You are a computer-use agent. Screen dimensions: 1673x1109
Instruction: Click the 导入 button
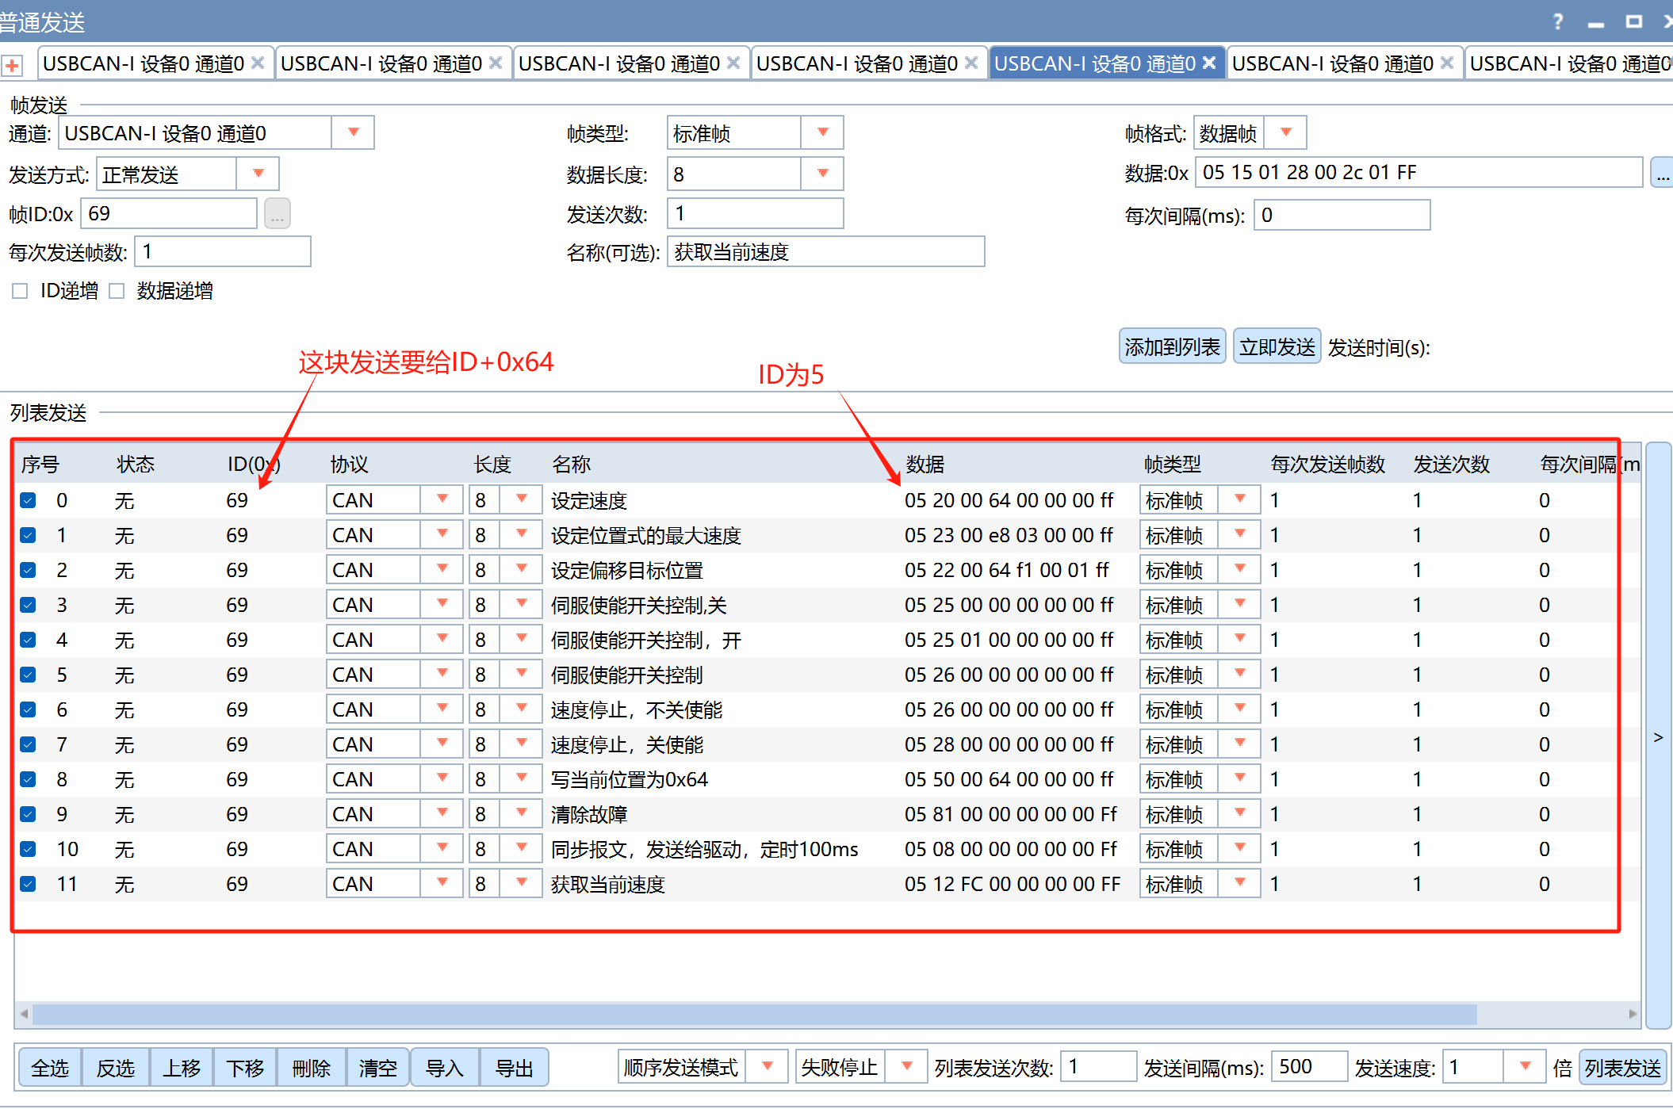point(444,1068)
